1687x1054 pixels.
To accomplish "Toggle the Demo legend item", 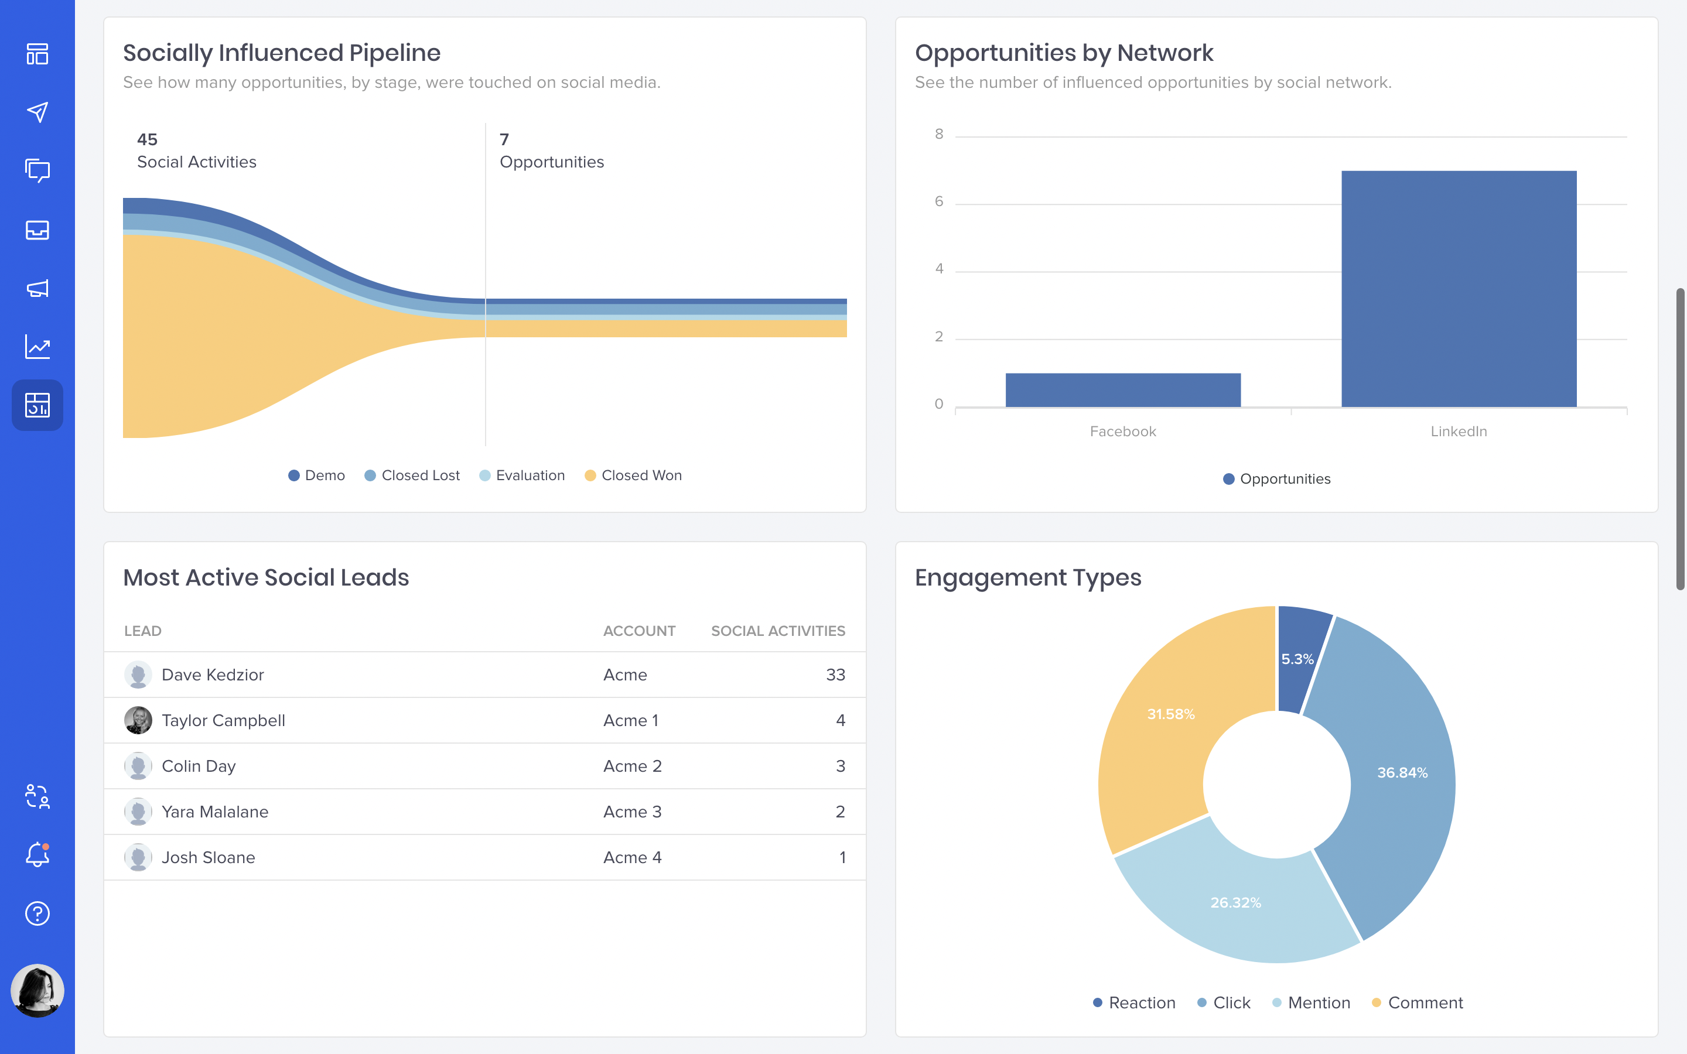I will point(317,475).
